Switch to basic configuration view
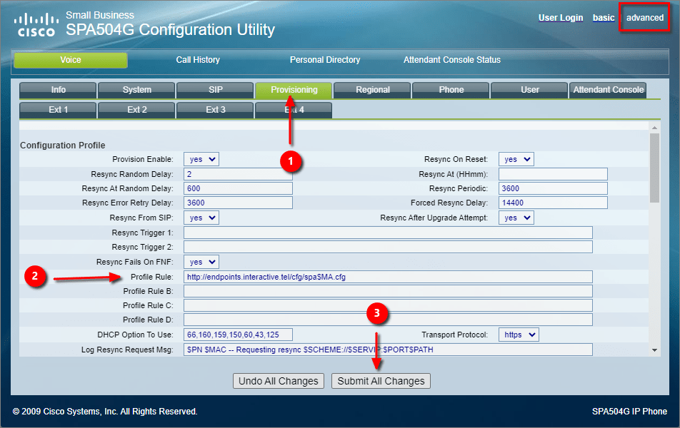The image size is (680, 428). tap(604, 18)
